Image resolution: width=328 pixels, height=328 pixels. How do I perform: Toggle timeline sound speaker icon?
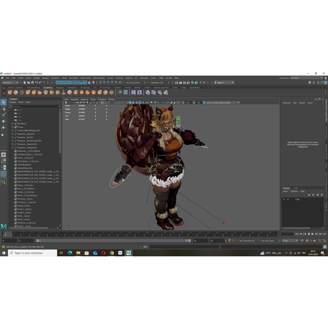click(315, 241)
